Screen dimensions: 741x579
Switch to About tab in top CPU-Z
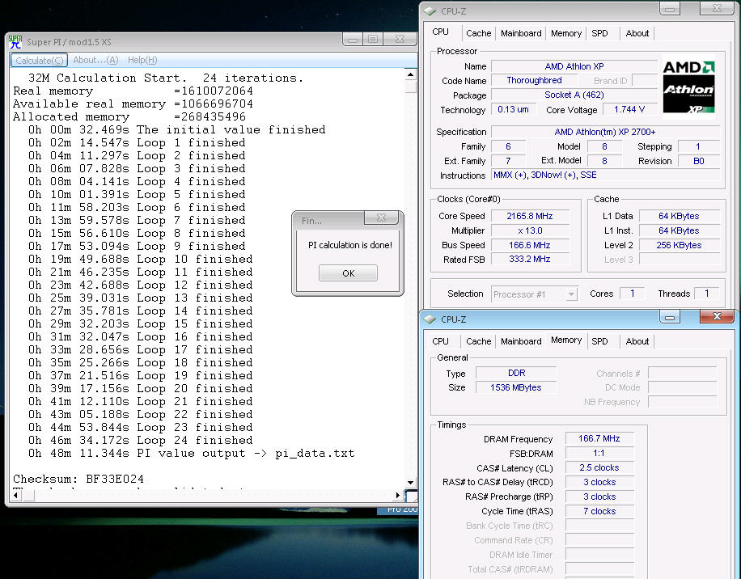coord(637,33)
